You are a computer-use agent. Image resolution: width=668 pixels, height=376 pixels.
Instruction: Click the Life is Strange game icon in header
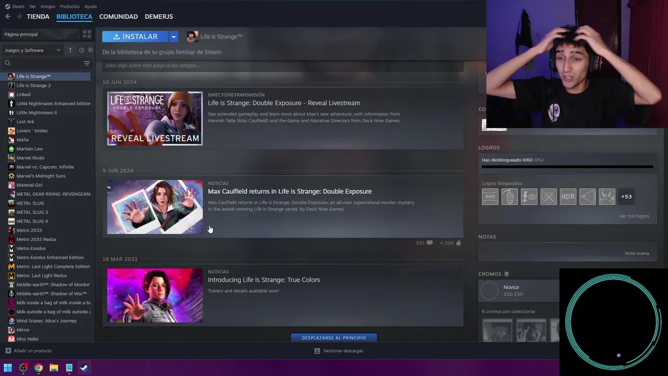[x=193, y=37]
